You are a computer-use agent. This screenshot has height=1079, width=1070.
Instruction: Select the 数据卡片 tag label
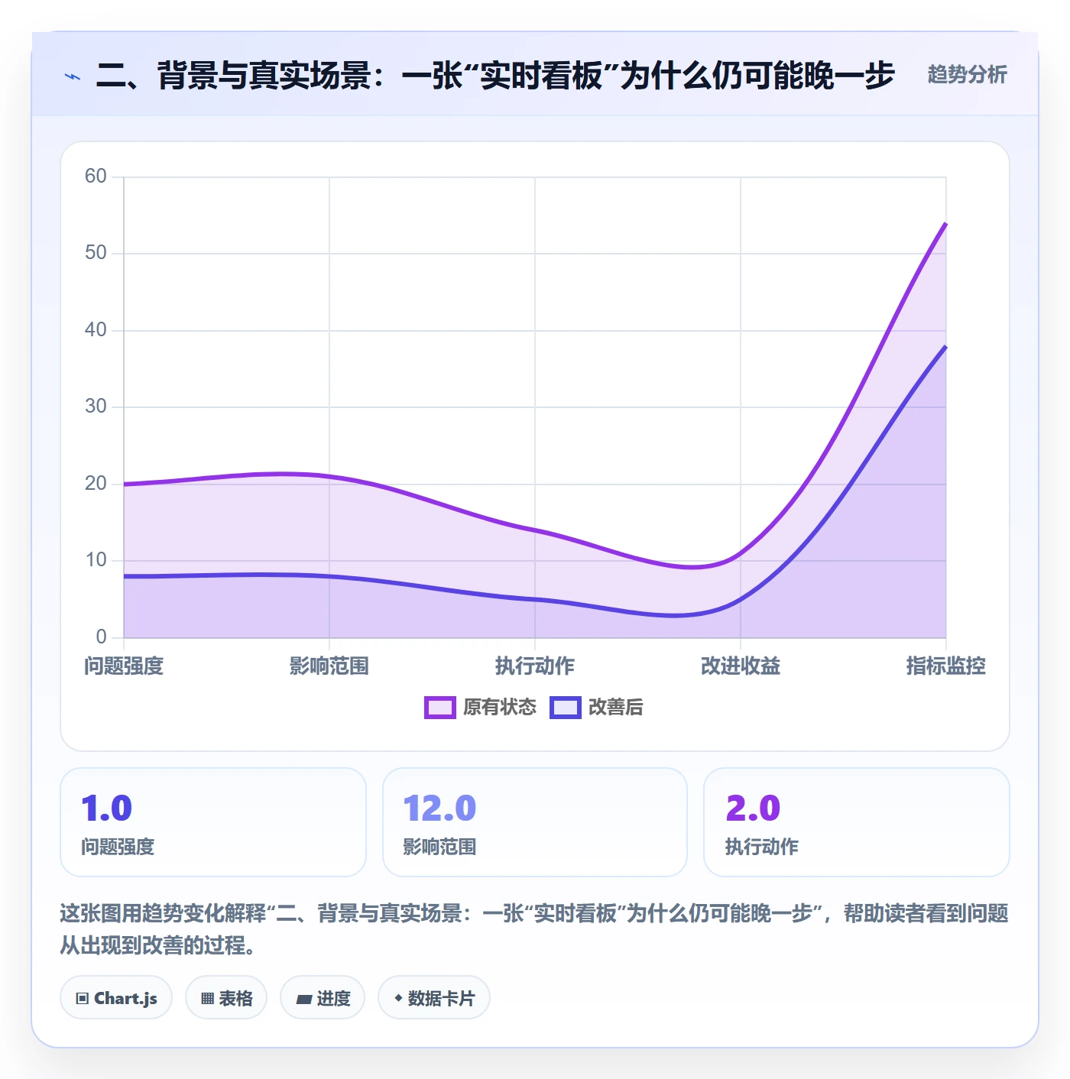pyautogui.click(x=441, y=999)
